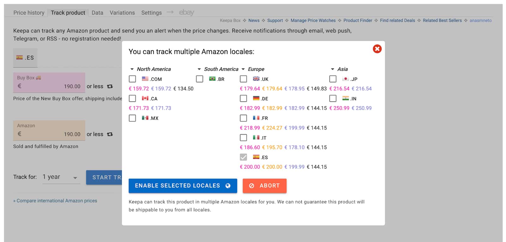Click the Brazil flag icon

click(x=212, y=79)
